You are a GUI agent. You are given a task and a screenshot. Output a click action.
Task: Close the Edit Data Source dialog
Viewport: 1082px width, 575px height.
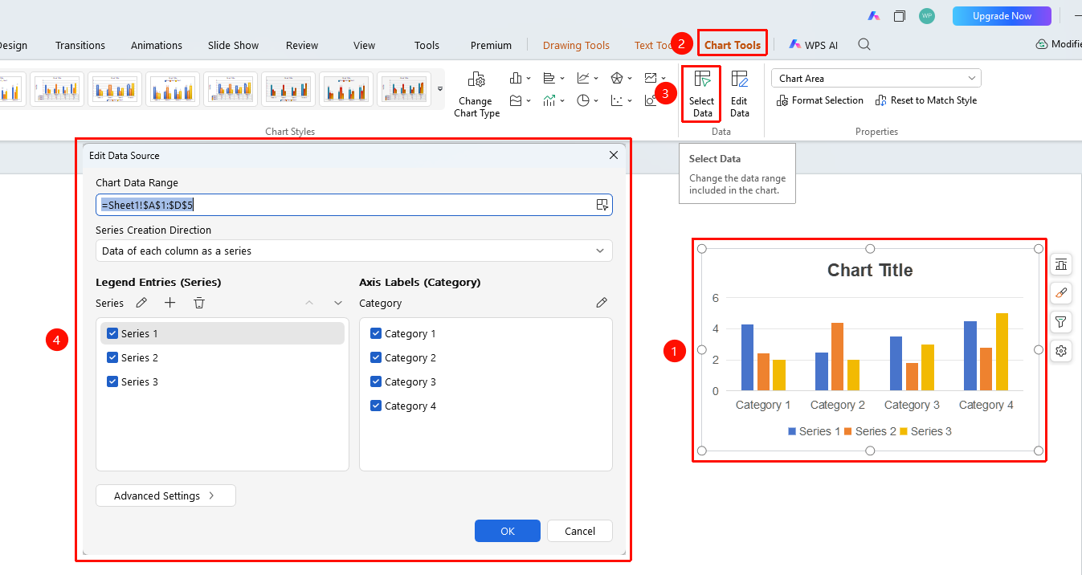tap(614, 155)
